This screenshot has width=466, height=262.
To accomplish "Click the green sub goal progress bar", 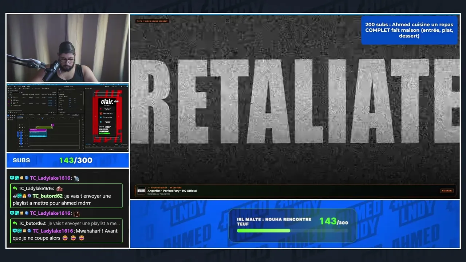I will tap(264, 230).
